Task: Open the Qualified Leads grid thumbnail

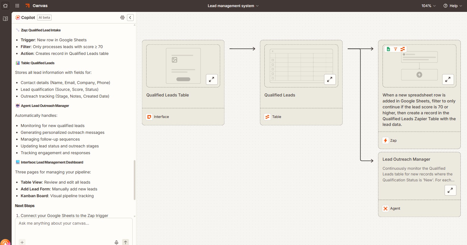Action: point(301,66)
